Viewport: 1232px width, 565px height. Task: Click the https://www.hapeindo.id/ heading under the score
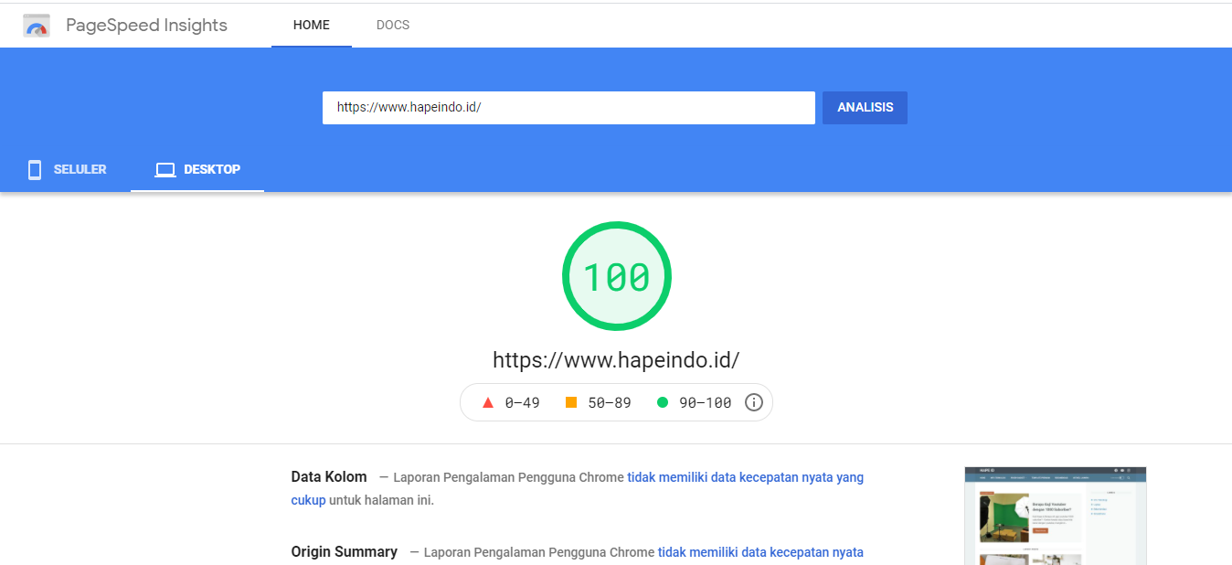pos(616,360)
